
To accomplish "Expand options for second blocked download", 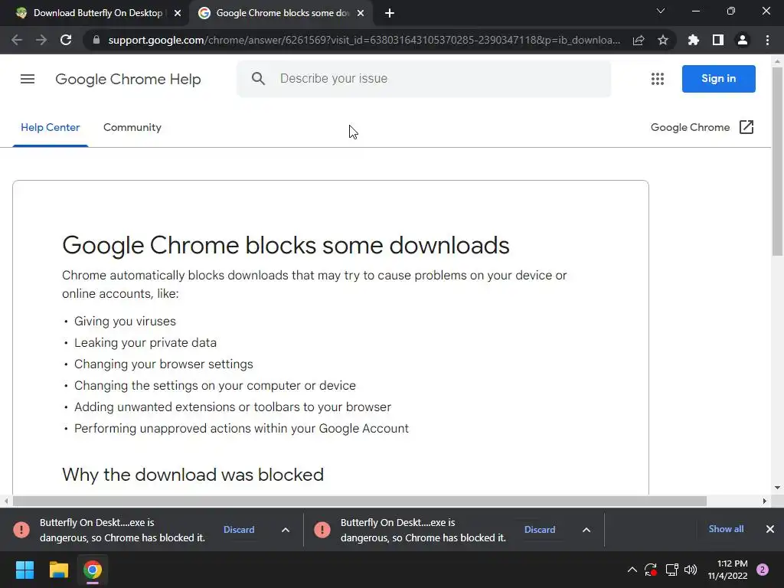I will pyautogui.click(x=586, y=530).
